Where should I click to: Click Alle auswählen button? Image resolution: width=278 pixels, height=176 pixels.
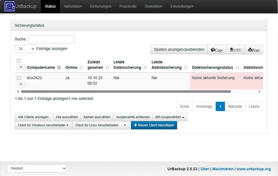[67, 117]
